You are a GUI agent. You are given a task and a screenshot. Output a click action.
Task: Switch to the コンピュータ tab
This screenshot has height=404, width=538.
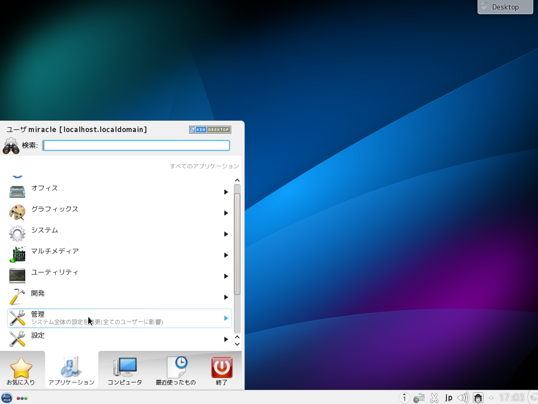[x=125, y=371]
